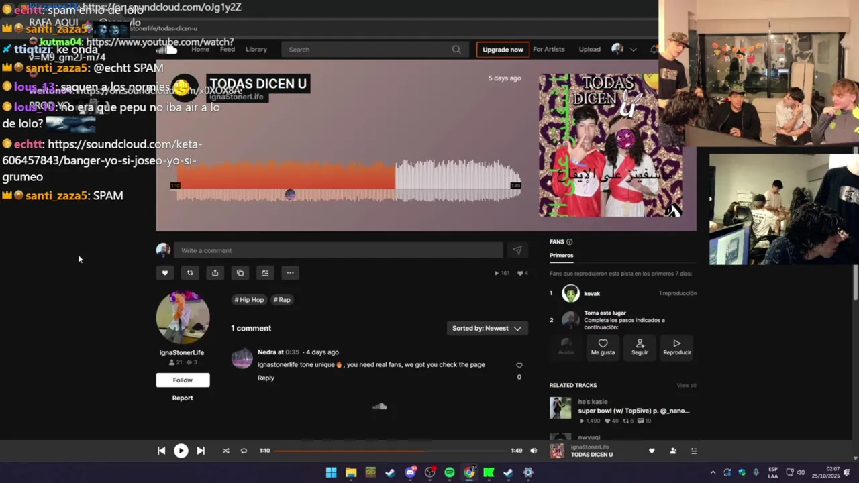Focus the Write a comment field

tap(338, 250)
